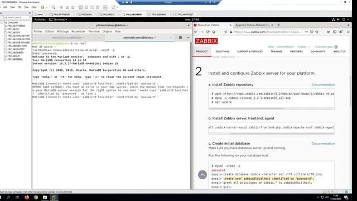Select FRCLABZABBIX in the library tree
Viewport: 357px width, 201px height.
pos(15,59)
